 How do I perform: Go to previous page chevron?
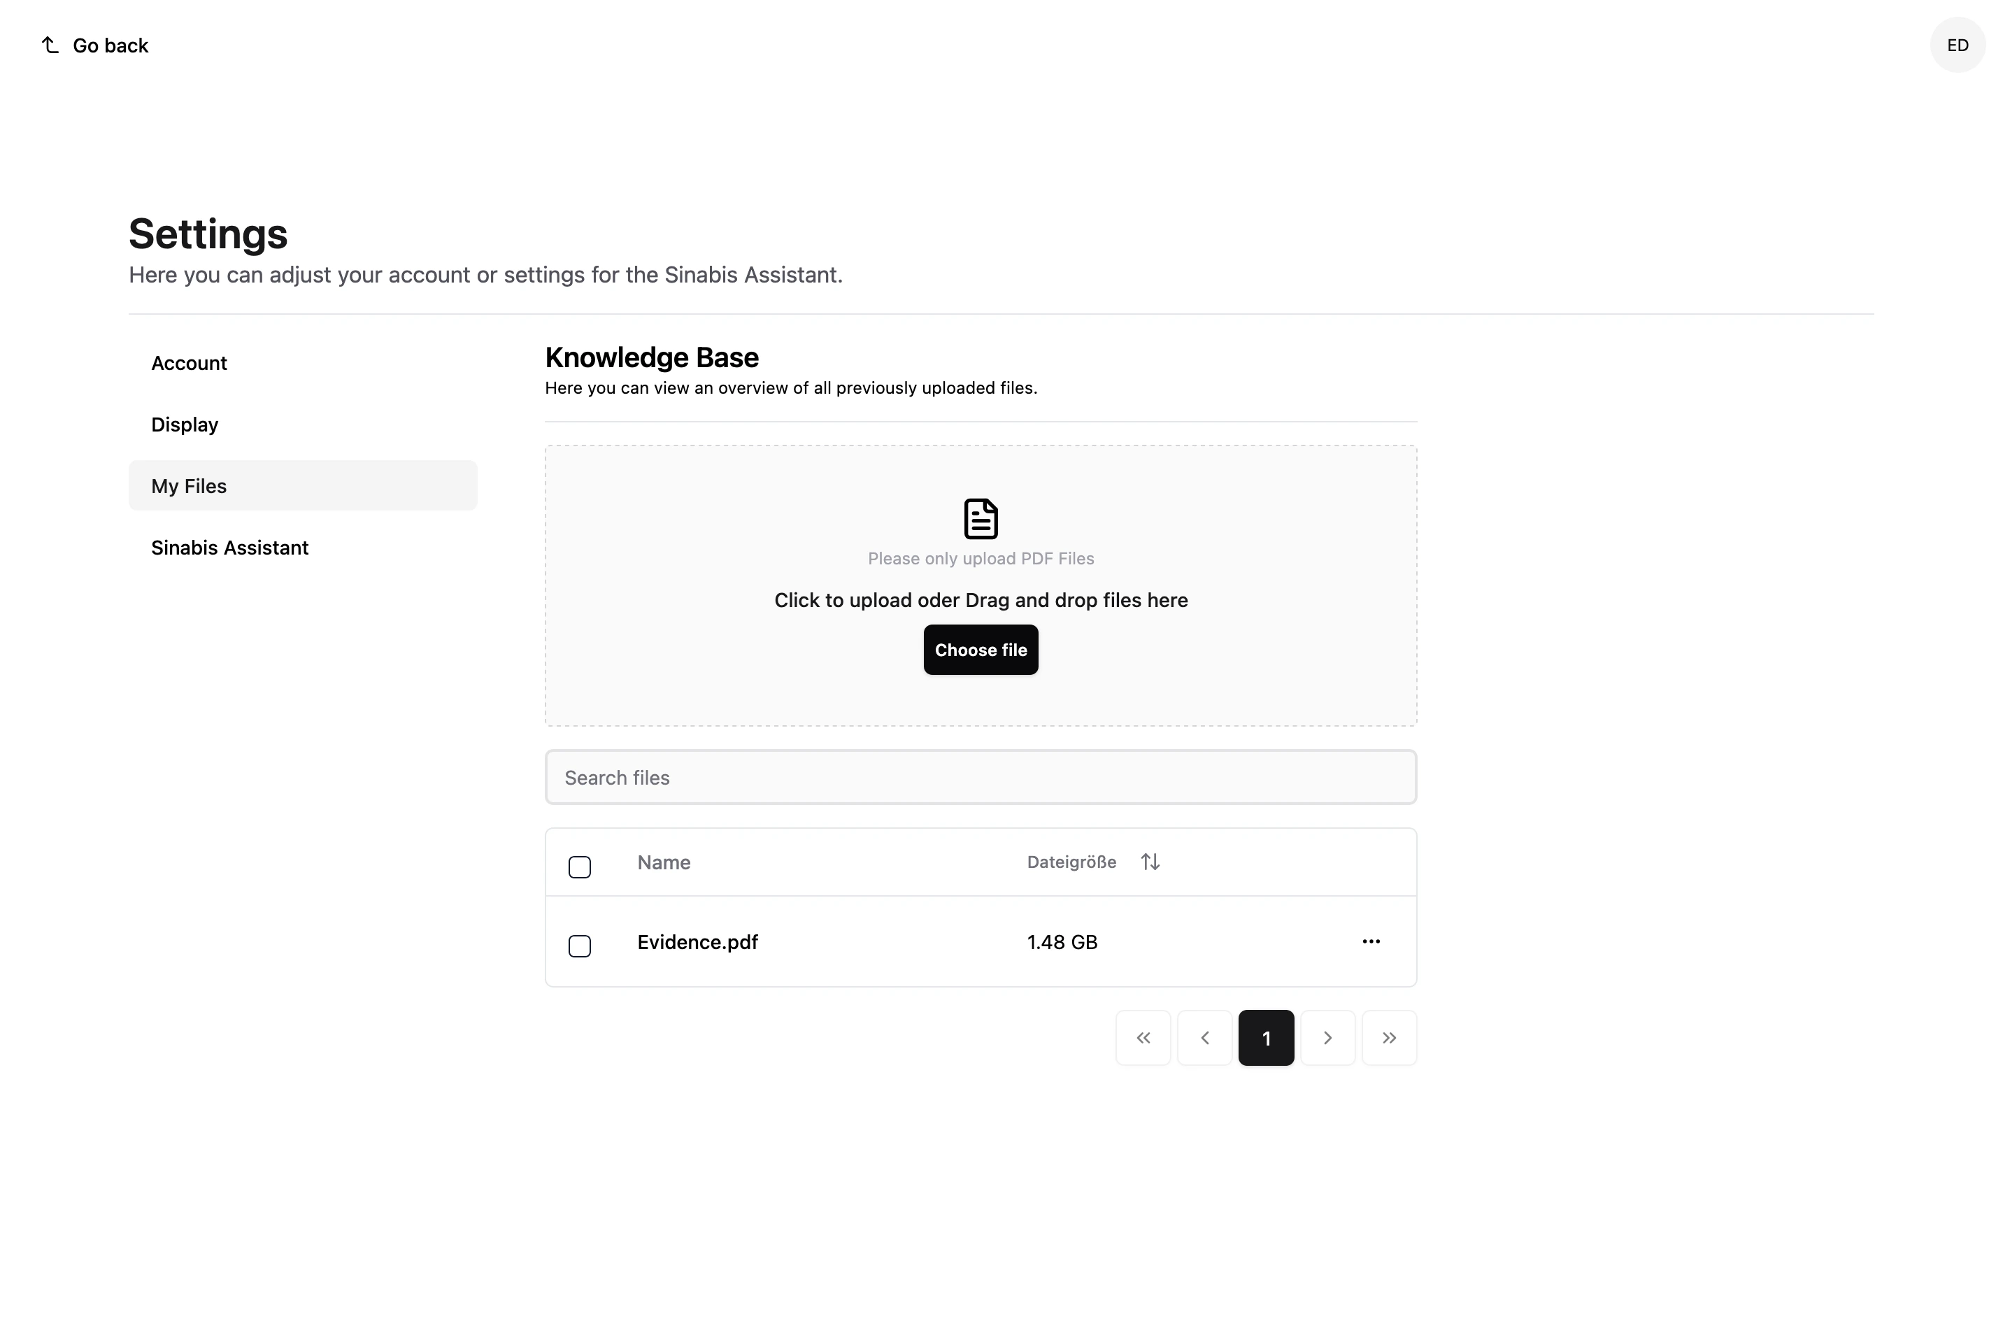(1204, 1038)
